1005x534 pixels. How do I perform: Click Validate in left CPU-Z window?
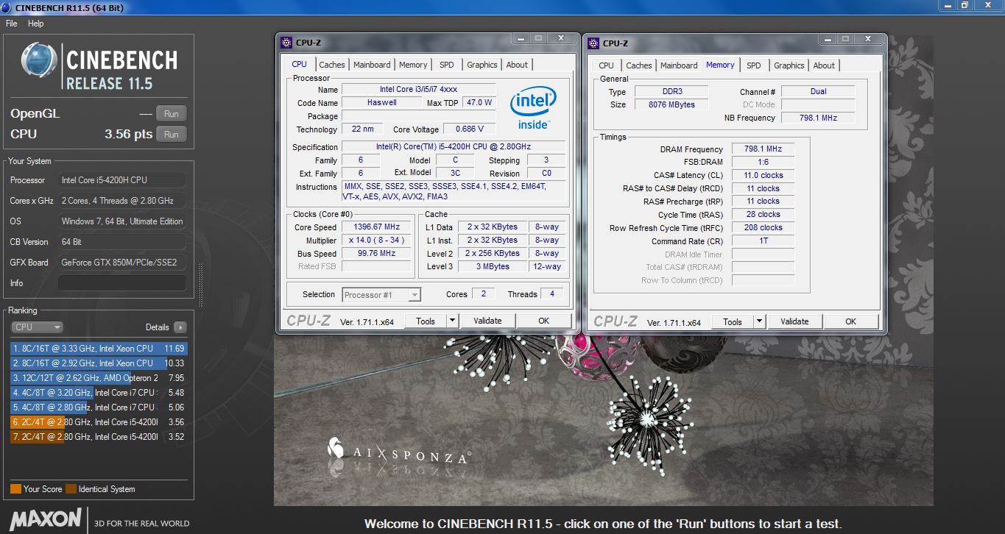487,321
